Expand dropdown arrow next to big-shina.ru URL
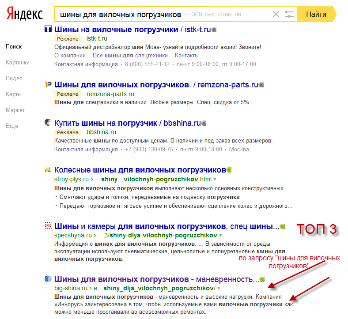348x319 pixels. [x=219, y=289]
